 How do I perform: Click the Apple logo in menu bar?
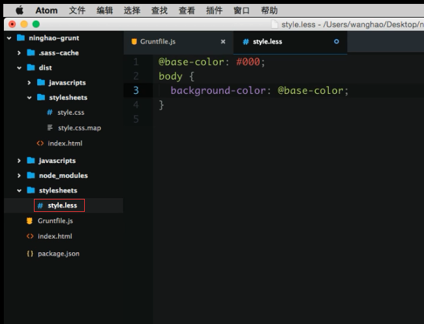(20, 10)
